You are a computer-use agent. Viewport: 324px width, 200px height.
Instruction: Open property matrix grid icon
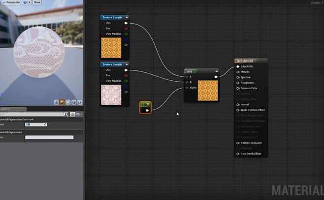[x=72, y=114]
